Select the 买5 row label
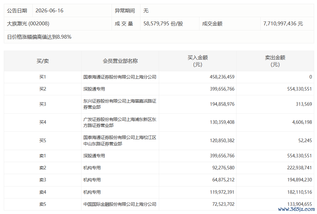This screenshot has height=214, width=317. point(43,141)
